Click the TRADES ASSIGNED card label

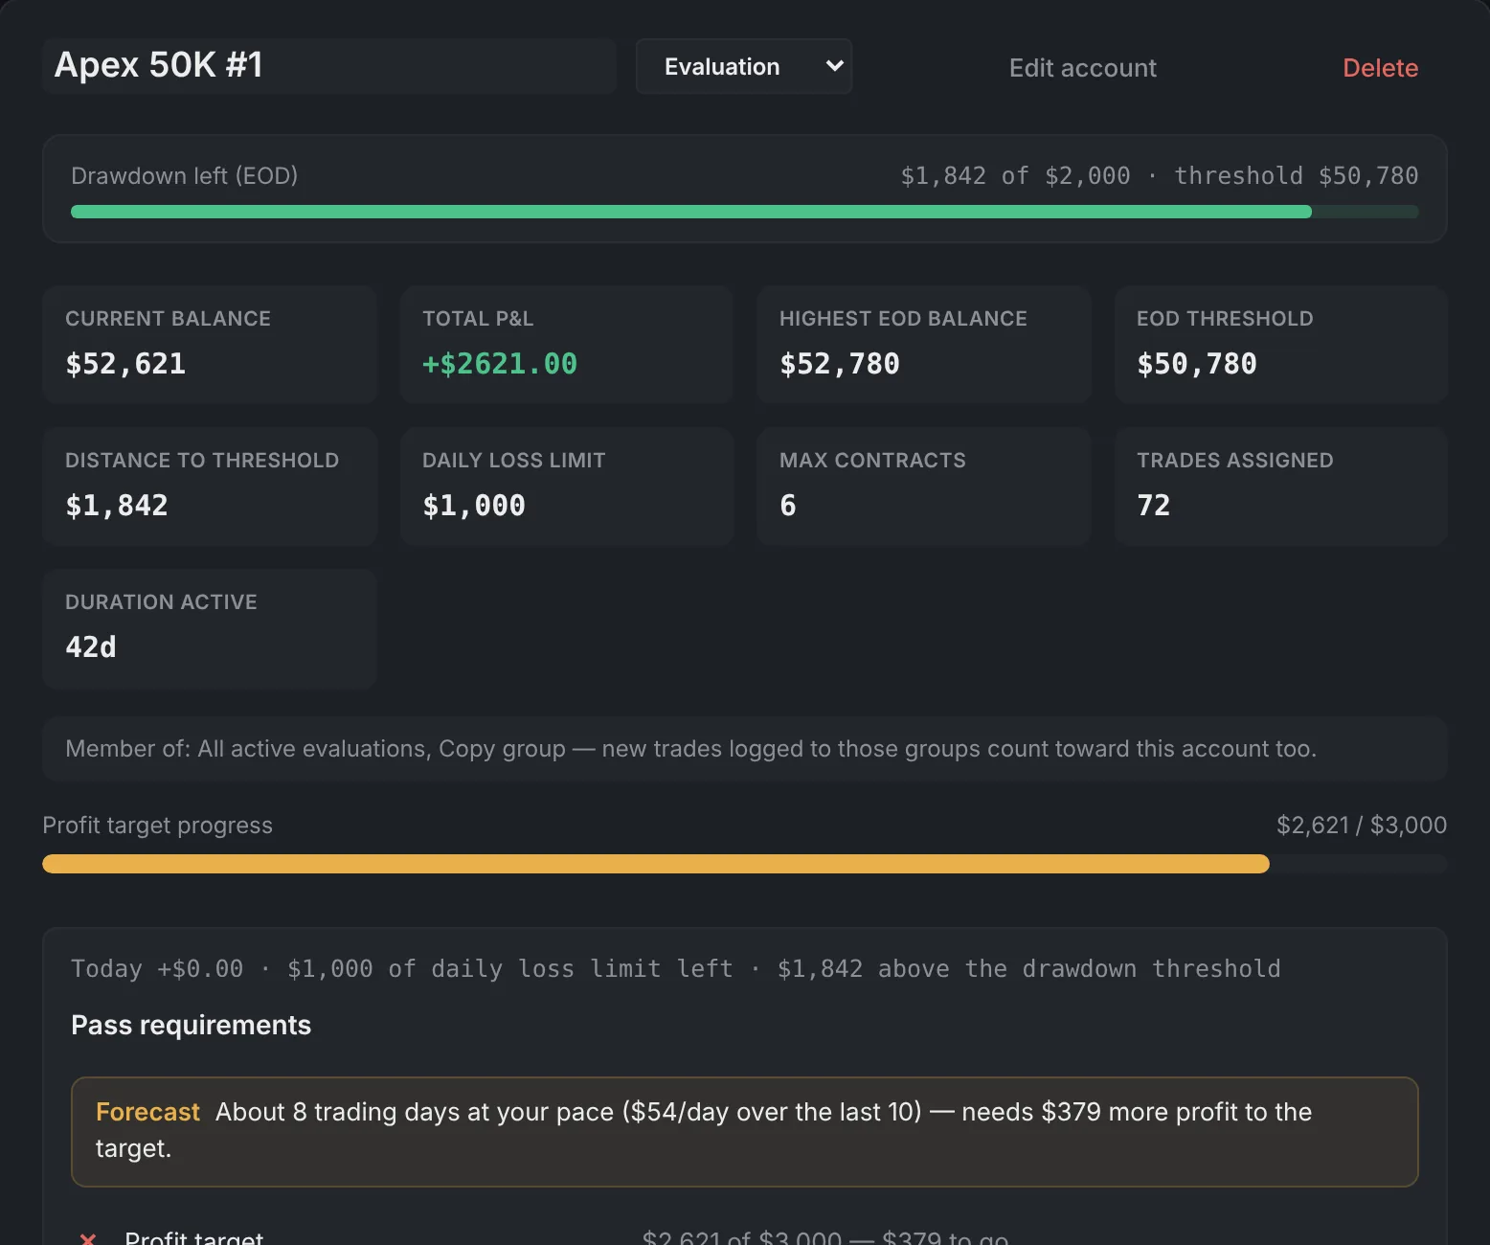(x=1235, y=461)
